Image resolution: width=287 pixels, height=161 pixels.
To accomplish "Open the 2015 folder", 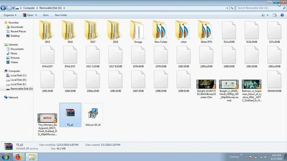I will tap(47, 32).
